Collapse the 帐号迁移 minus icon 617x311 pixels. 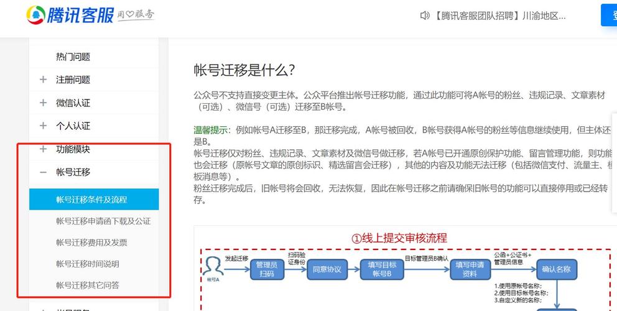tap(44, 172)
